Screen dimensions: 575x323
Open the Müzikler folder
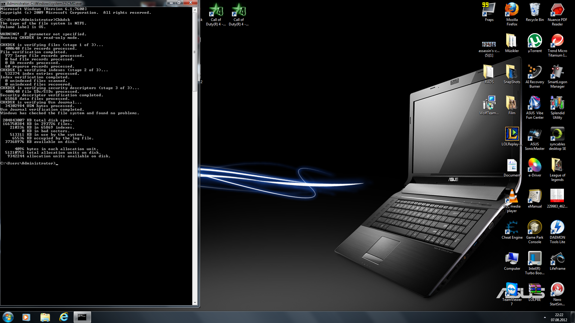pos(512,43)
